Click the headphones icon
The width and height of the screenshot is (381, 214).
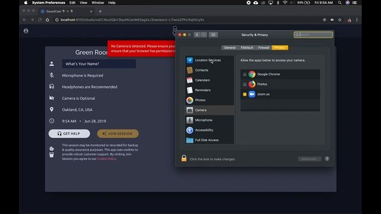pyautogui.click(x=52, y=87)
